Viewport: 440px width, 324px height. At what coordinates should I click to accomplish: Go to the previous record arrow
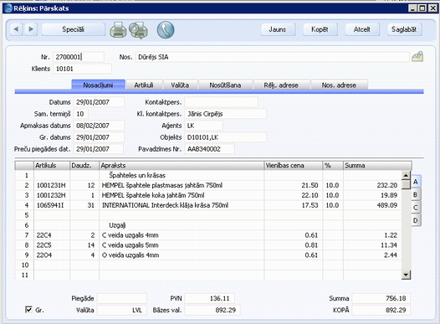click(16, 29)
